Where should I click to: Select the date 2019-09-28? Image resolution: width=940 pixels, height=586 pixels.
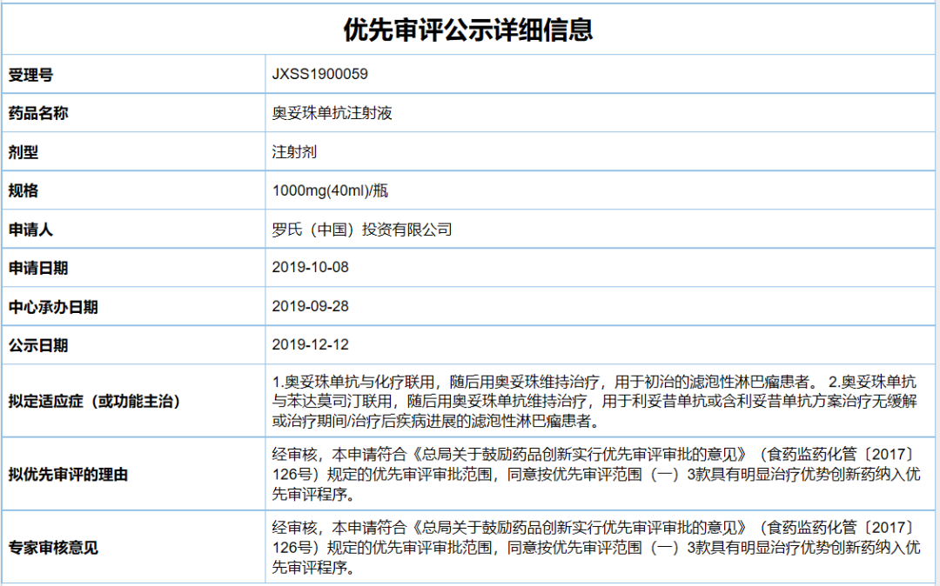tap(311, 306)
